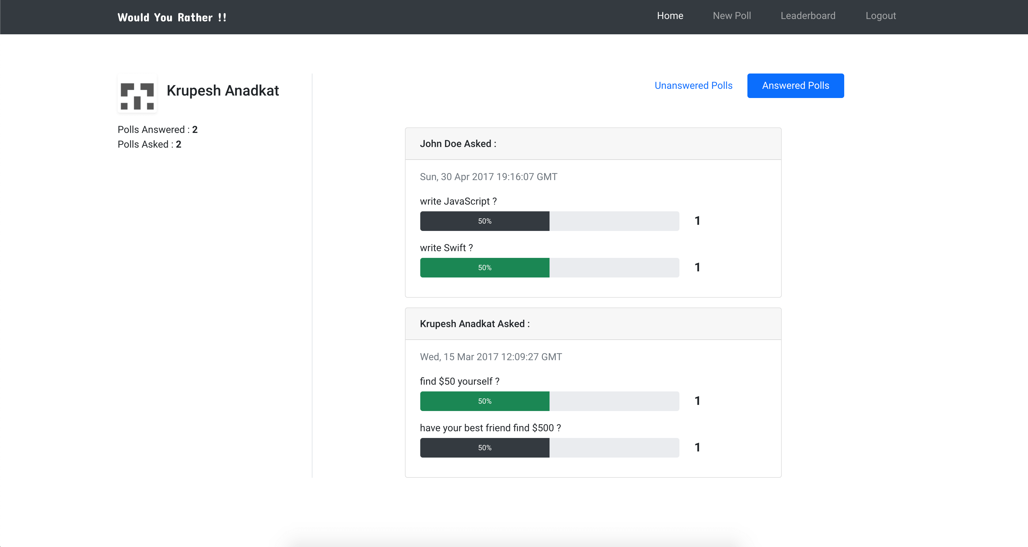Click Krupesh Anadkat's avatar image
The height and width of the screenshot is (547, 1028).
pyautogui.click(x=137, y=93)
